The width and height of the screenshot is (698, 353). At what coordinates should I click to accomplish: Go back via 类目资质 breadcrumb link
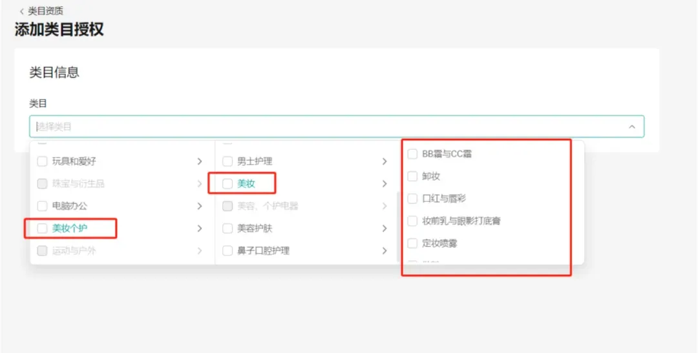click(x=45, y=11)
